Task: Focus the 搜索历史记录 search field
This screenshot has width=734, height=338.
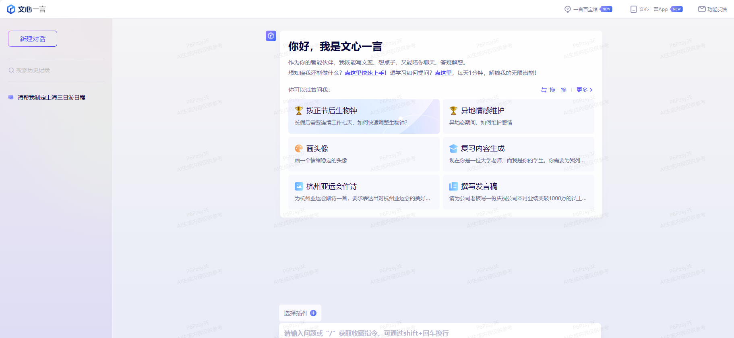Action: 56,70
